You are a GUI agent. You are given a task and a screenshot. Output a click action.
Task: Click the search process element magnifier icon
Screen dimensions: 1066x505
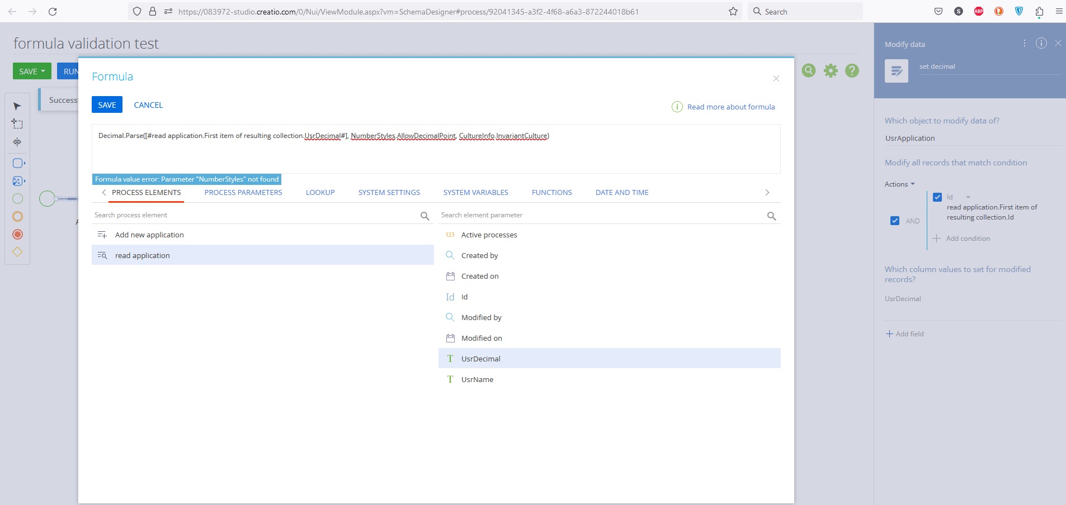pos(424,216)
